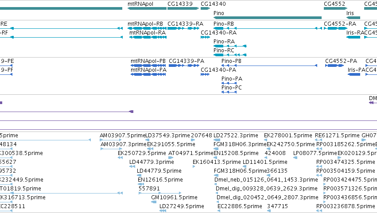The height and width of the screenshot is (213, 377).
Task: Select the EK278001.5prime EST
Action: (x=266, y=140)
